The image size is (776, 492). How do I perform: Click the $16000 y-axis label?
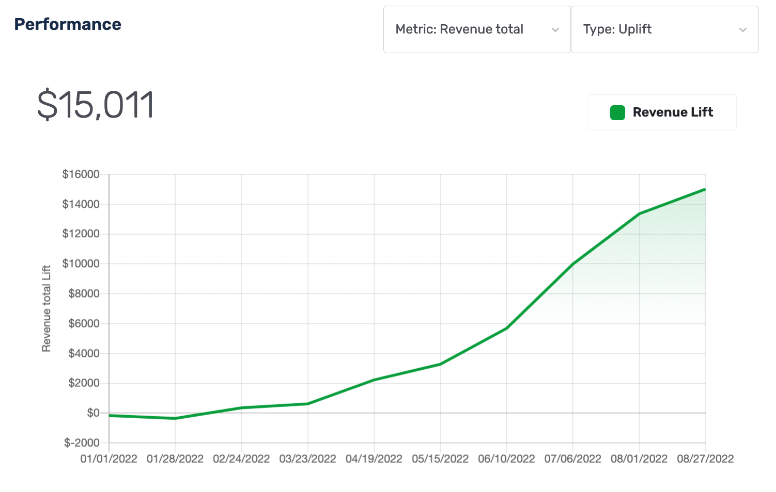click(81, 174)
